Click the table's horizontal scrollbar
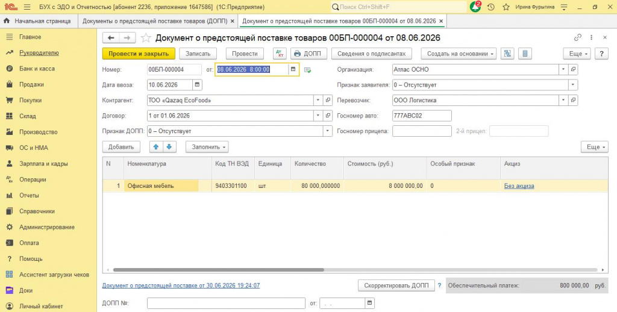This screenshot has width=617, height=312. tap(218, 270)
